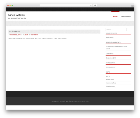Viewport: 140px width, 118px height.
Task: Click the download icon beside address bar
Action: [95, 5]
